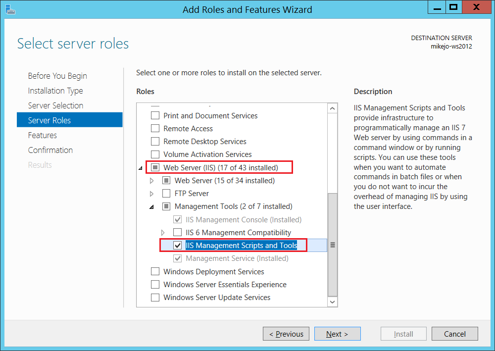Click the wizard icon in the title bar
This screenshot has height=351, width=495.
pos(10,9)
